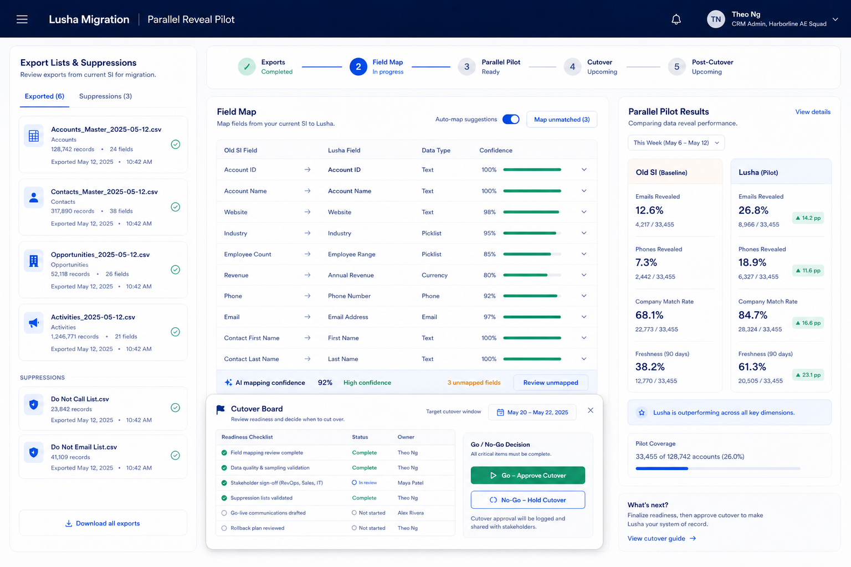Click Revenue row 80% confidence bar
The height and width of the screenshot is (567, 851).
point(532,275)
